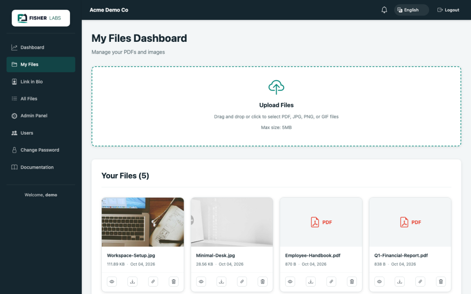Viewport: 471px width, 294px height.
Task: Copy link for Employee-Handbook.pdf
Action: pos(331,282)
